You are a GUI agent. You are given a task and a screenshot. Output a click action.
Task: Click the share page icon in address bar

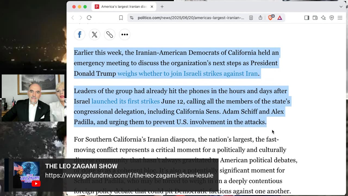click(260, 18)
